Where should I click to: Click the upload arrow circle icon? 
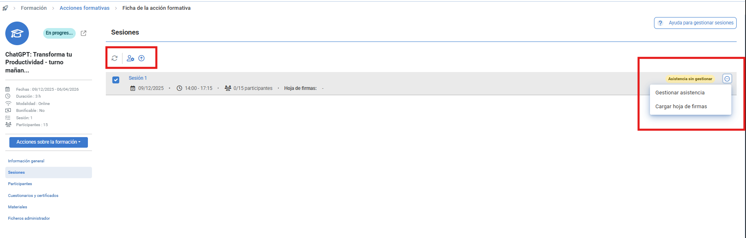click(142, 58)
